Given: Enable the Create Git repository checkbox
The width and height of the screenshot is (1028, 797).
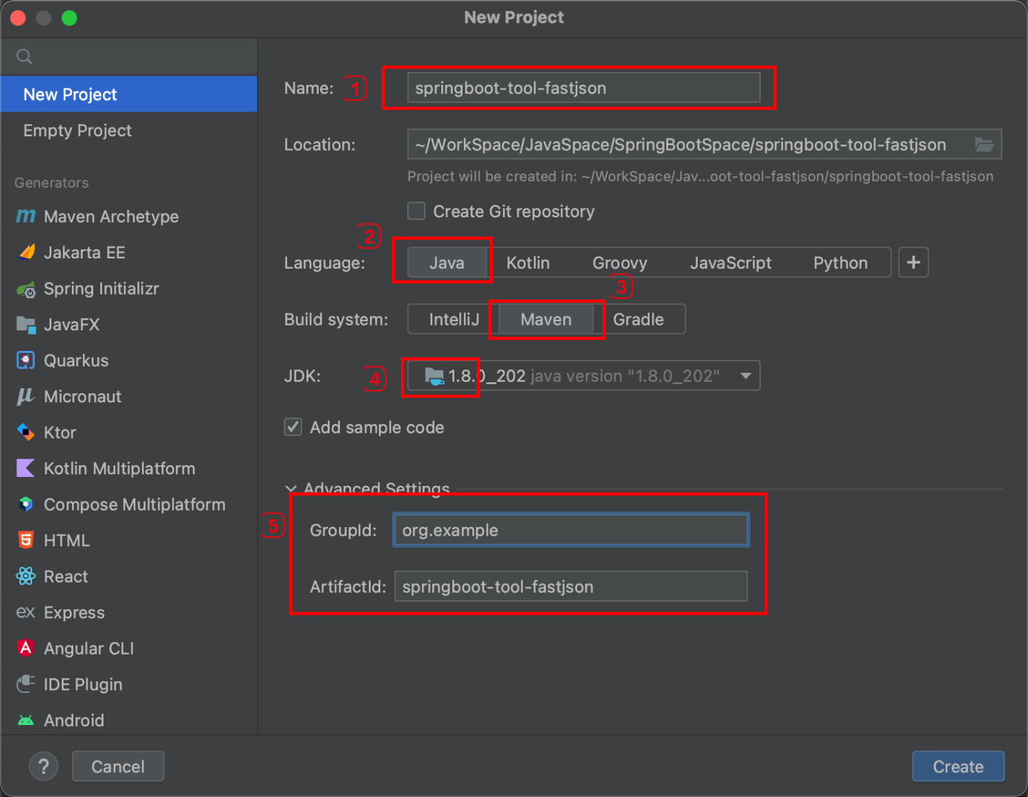Looking at the screenshot, I should click(x=416, y=211).
